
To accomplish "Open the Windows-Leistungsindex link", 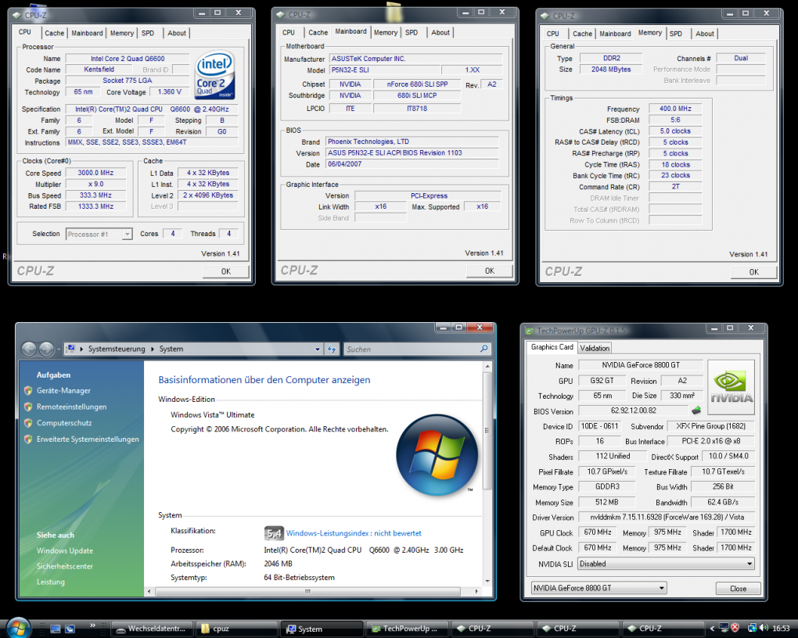I will pos(354,533).
